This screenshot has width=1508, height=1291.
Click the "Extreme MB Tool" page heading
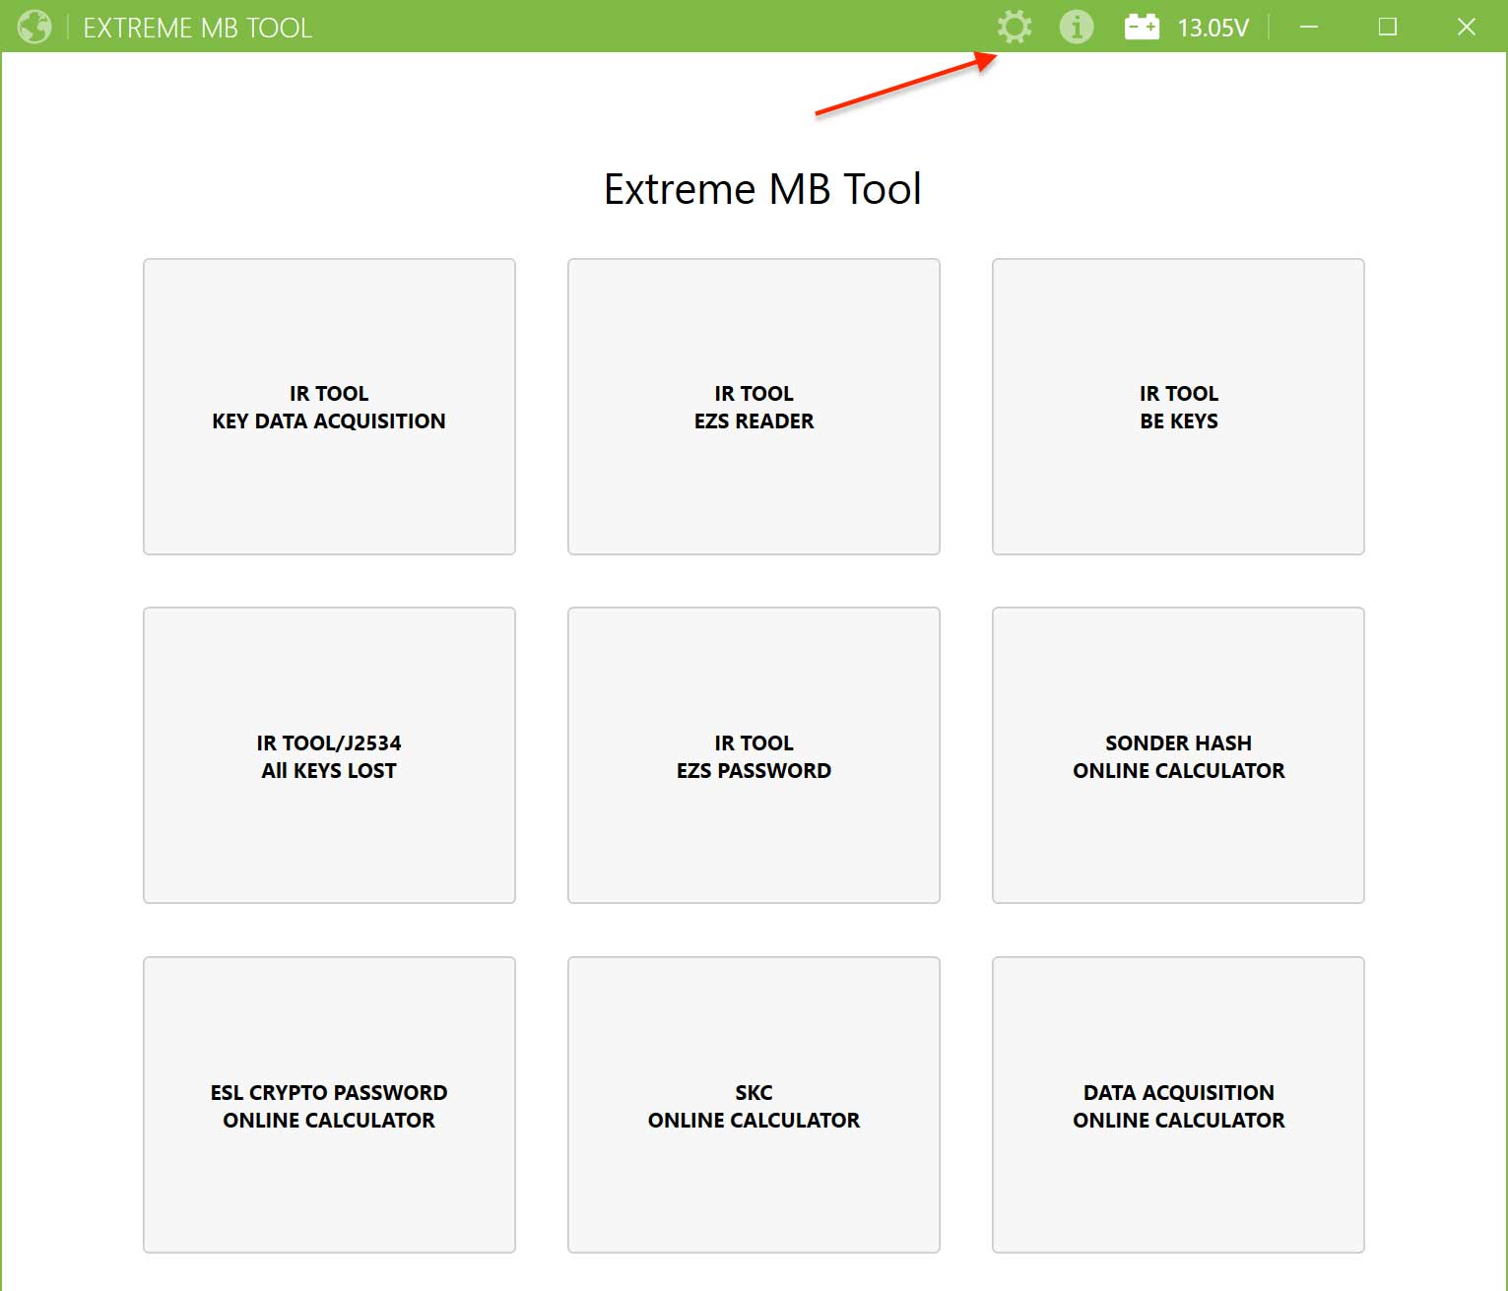762,189
